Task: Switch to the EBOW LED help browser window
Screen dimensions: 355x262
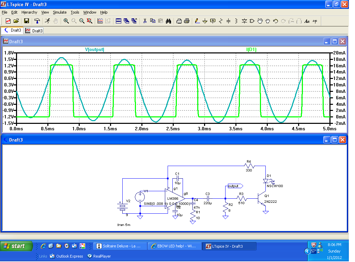Action: click(174, 246)
